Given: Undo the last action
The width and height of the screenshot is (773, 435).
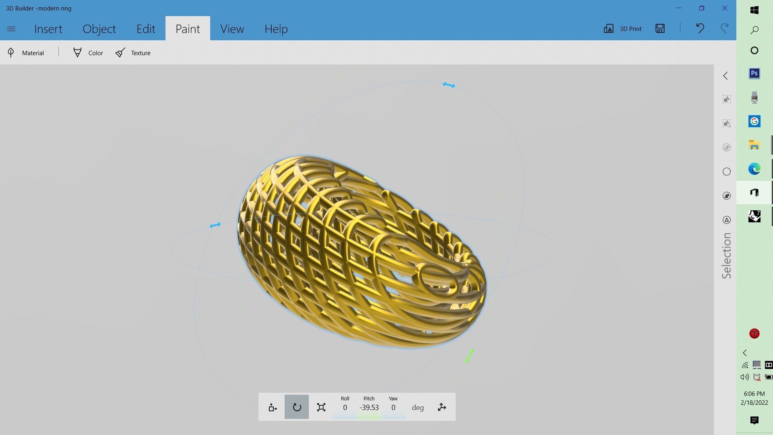Looking at the screenshot, I should [x=700, y=28].
